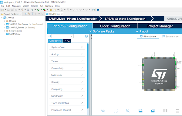Collapse all in Project Explorer
The height and width of the screenshot is (116, 182).
26,14
